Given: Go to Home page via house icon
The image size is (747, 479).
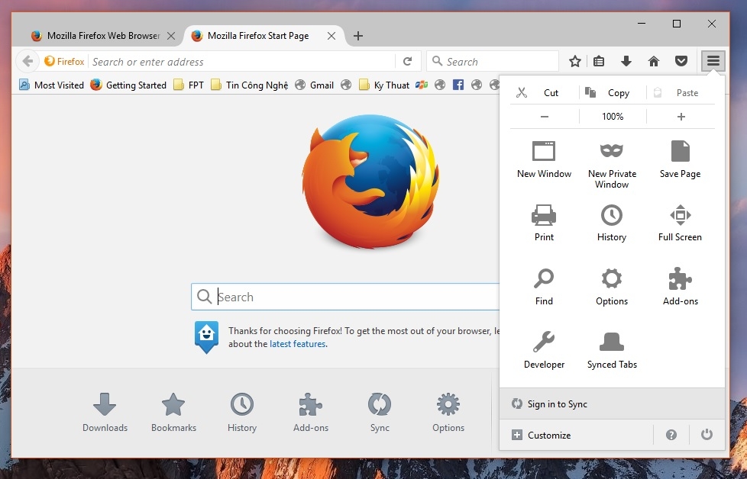Looking at the screenshot, I should click(x=654, y=61).
